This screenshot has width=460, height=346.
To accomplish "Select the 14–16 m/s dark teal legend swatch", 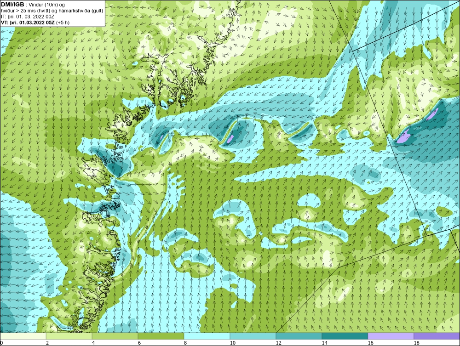I will [x=345, y=336].
